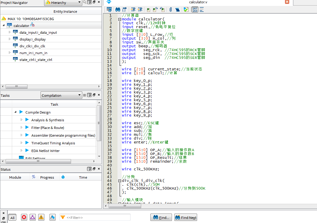This screenshot has height=223, width=317.
Task: Click the Find... button
Action: (x=161, y=217)
